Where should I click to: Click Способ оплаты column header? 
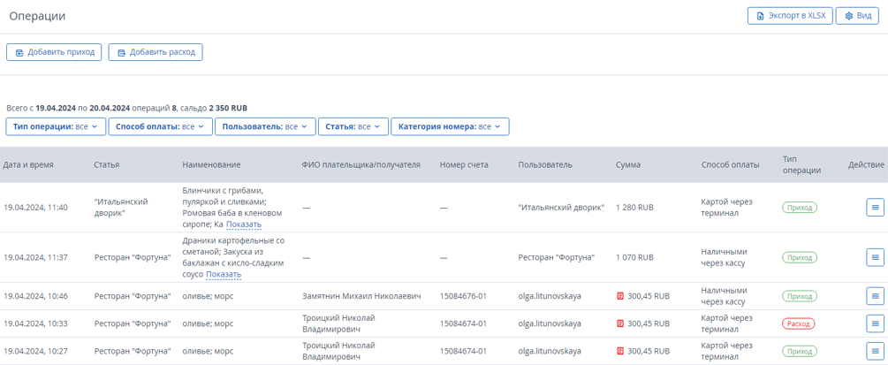coord(730,165)
